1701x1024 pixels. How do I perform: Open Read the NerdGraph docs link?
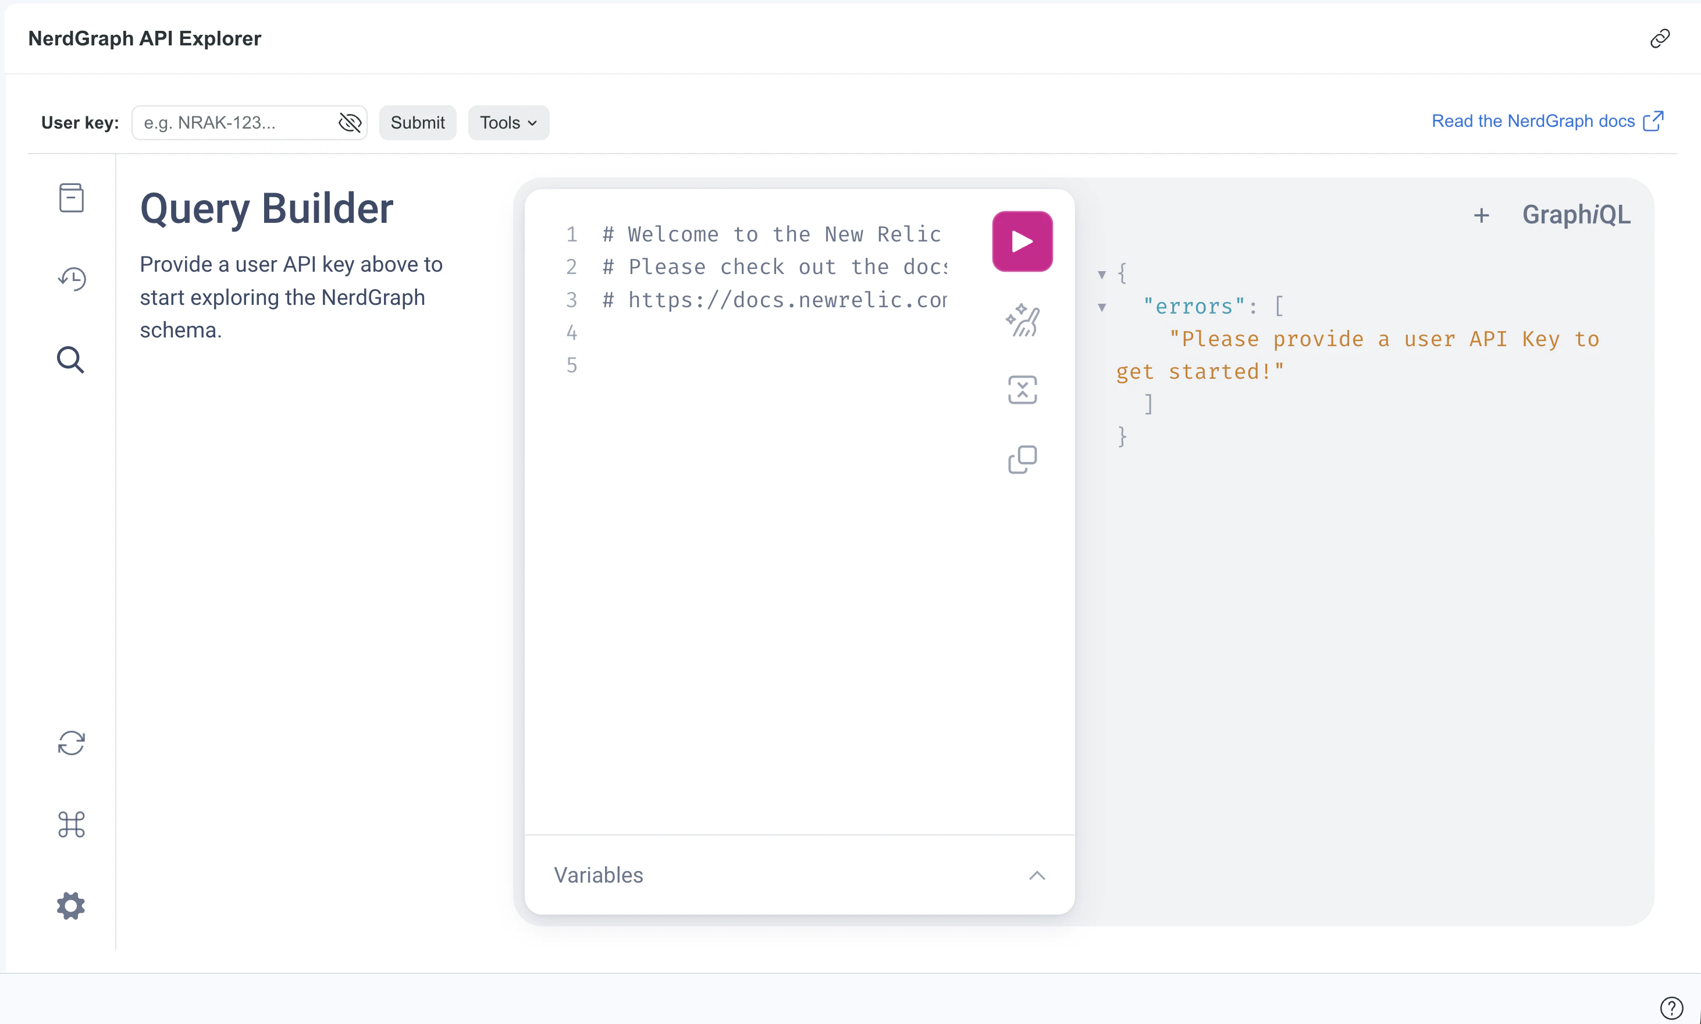pos(1547,122)
